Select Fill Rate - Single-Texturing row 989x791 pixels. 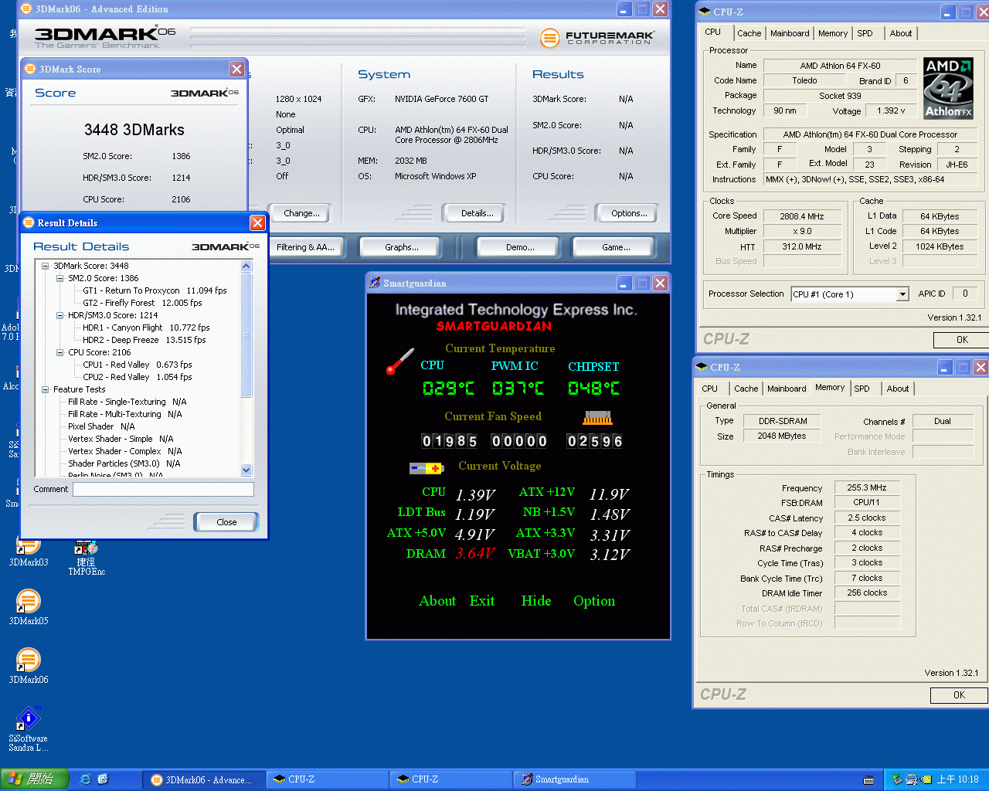[127, 402]
